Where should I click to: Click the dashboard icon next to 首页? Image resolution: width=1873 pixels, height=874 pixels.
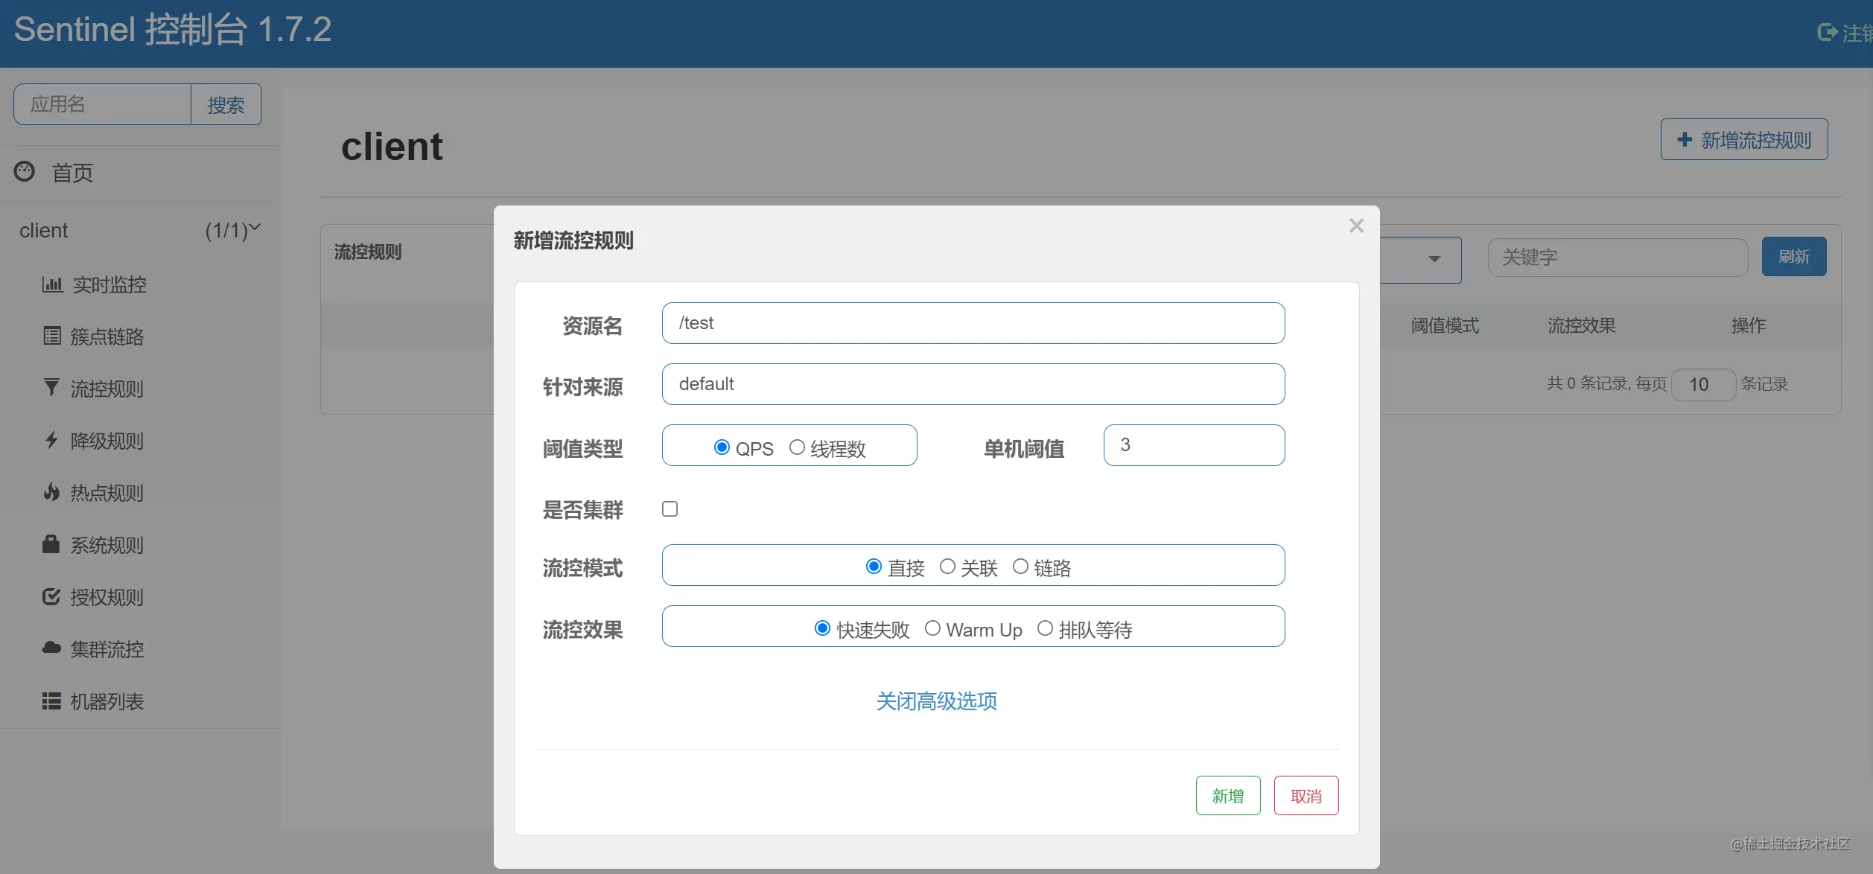tap(25, 172)
